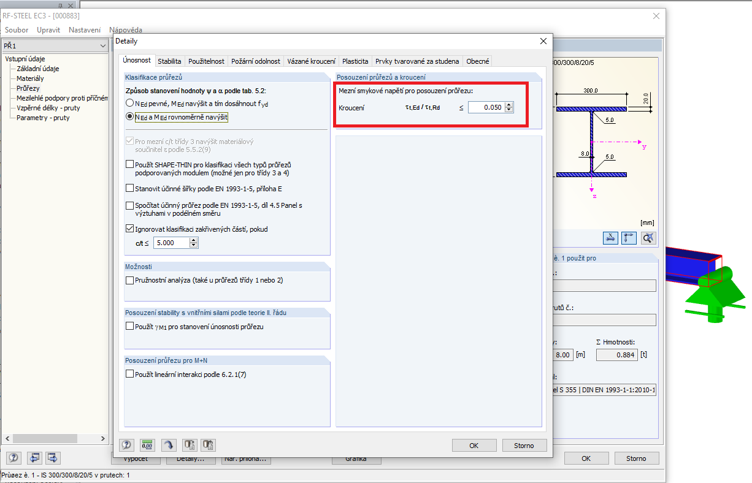Click navigator horizontal scrollbar right arrow
Screen dimensions: 752x483
tap(103, 438)
